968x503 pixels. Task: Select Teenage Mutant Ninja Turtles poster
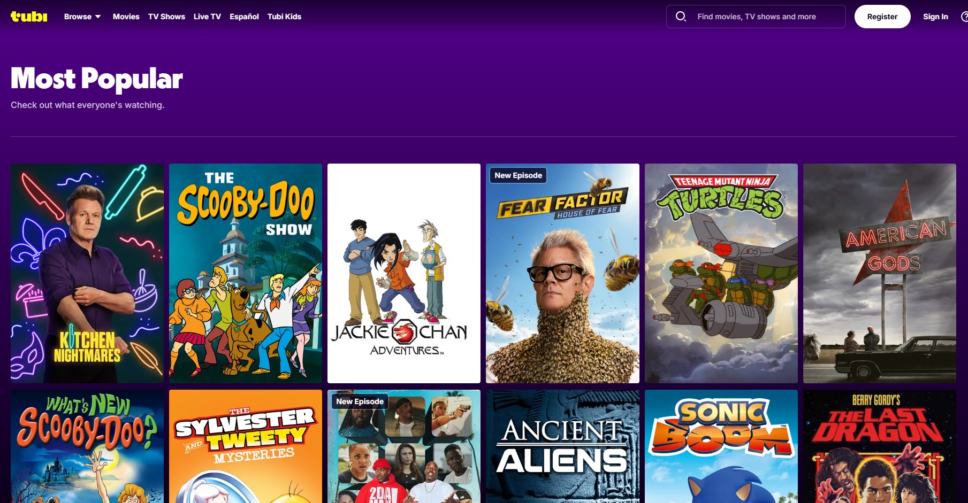[721, 273]
